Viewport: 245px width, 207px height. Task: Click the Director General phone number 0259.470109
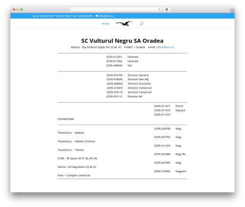pos(115,75)
